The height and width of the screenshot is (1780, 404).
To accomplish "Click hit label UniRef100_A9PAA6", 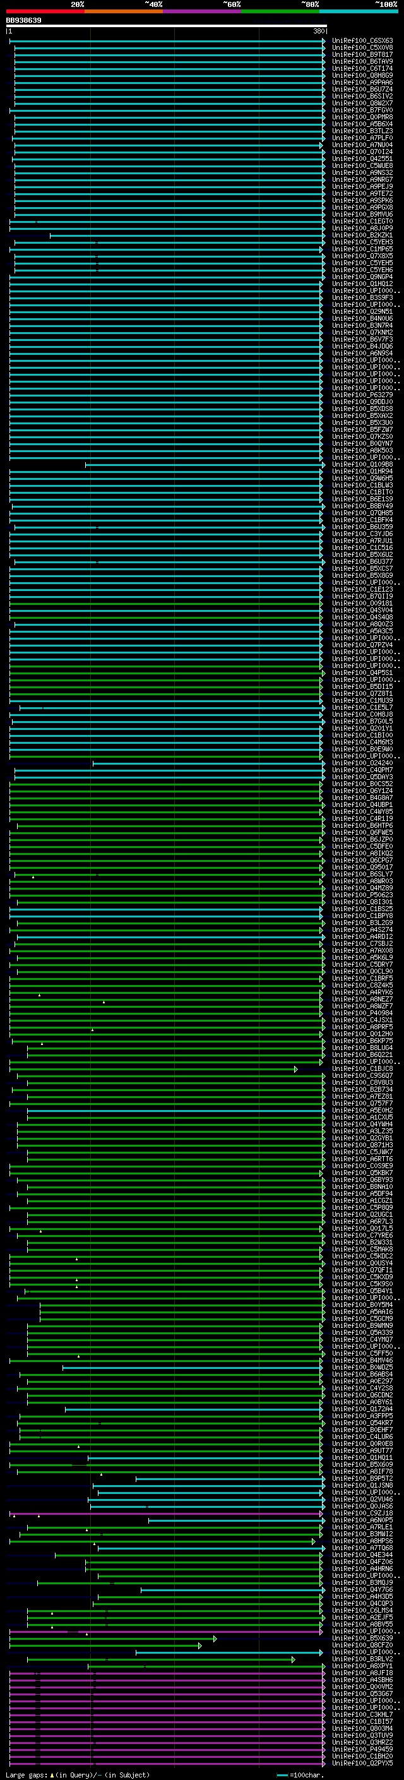I will (x=362, y=82).
